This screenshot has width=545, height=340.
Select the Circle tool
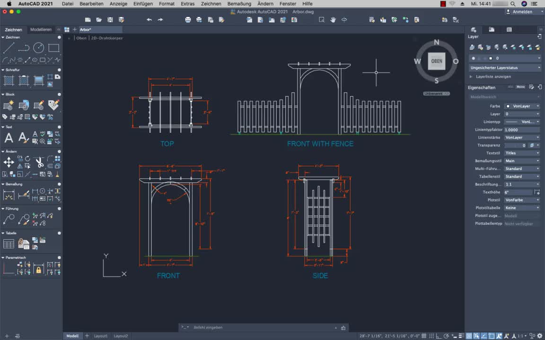[x=39, y=47]
